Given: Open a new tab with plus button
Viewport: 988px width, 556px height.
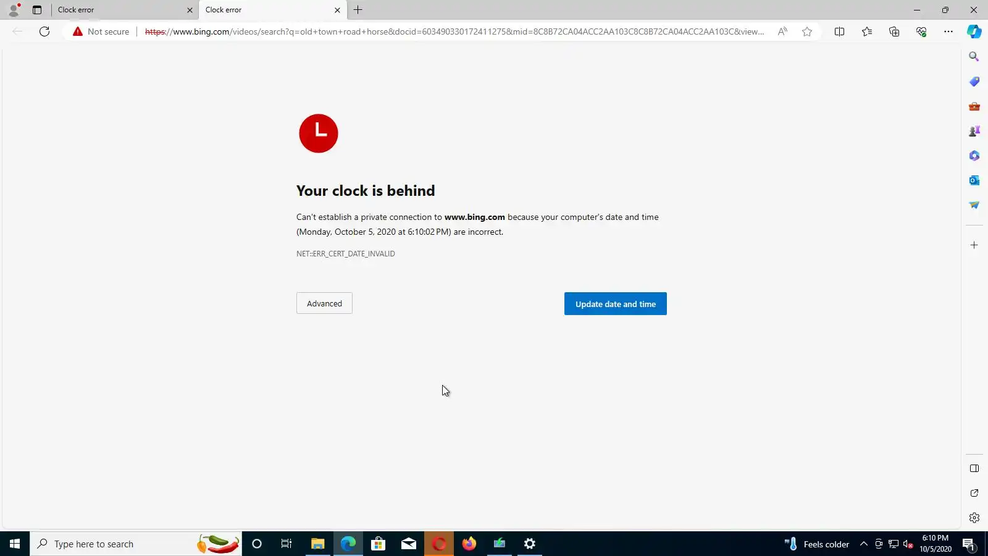Looking at the screenshot, I should 358,10.
